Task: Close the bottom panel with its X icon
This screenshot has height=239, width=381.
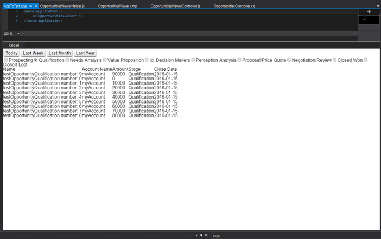Action: point(206,235)
